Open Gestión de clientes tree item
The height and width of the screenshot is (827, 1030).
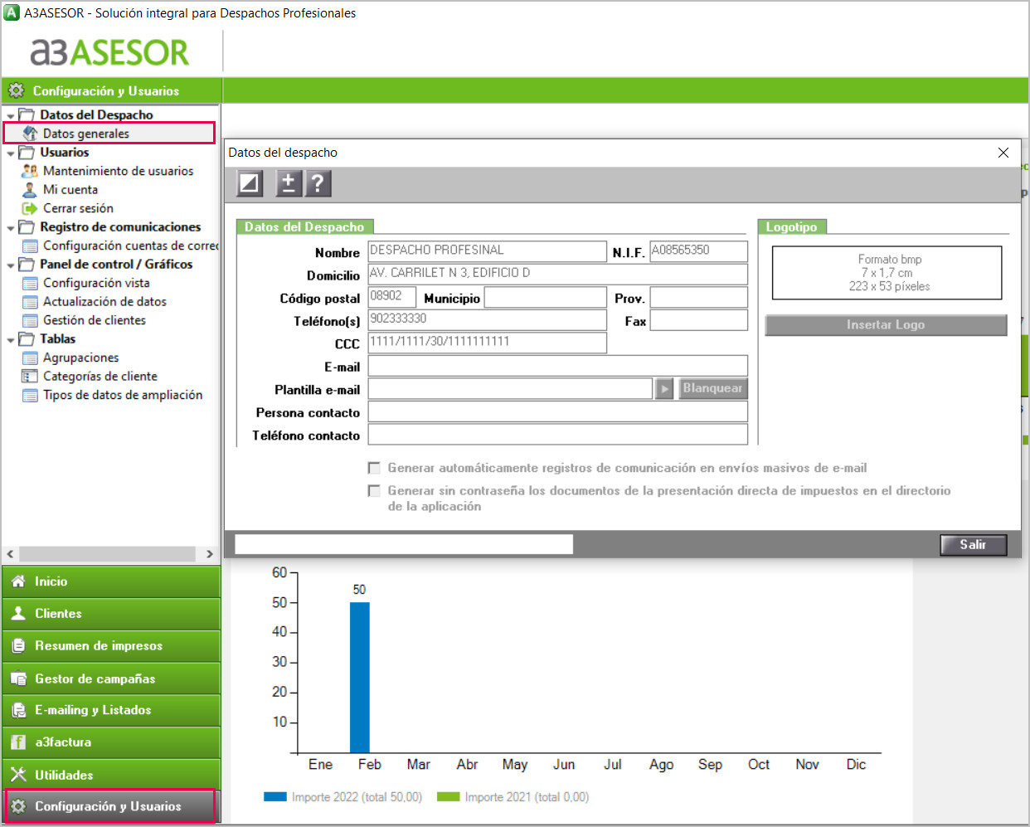(x=95, y=320)
